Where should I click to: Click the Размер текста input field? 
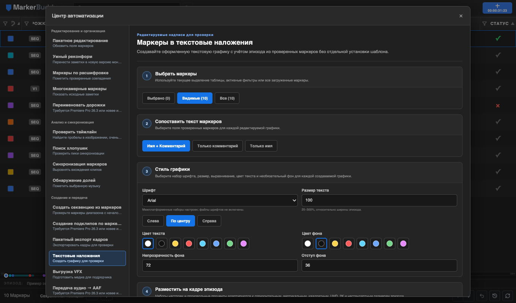(379, 200)
